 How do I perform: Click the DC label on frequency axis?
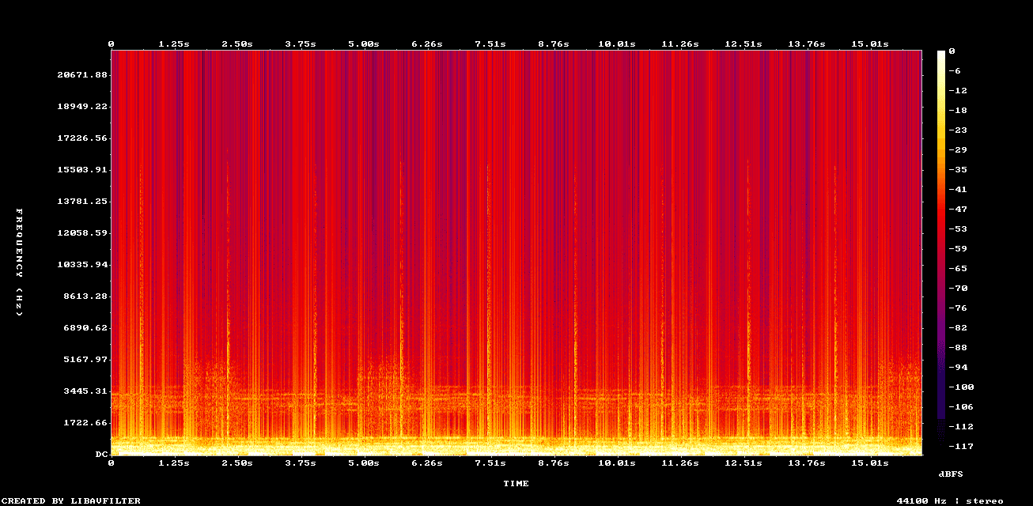click(x=100, y=454)
